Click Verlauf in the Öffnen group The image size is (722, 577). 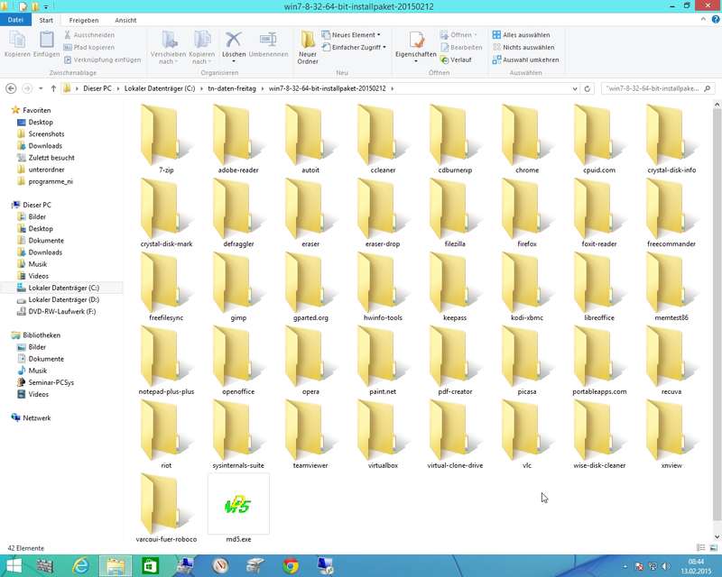coord(456,60)
